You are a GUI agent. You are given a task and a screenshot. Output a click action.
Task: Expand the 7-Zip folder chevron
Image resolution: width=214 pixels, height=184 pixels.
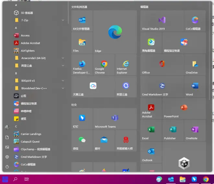point(63,20)
